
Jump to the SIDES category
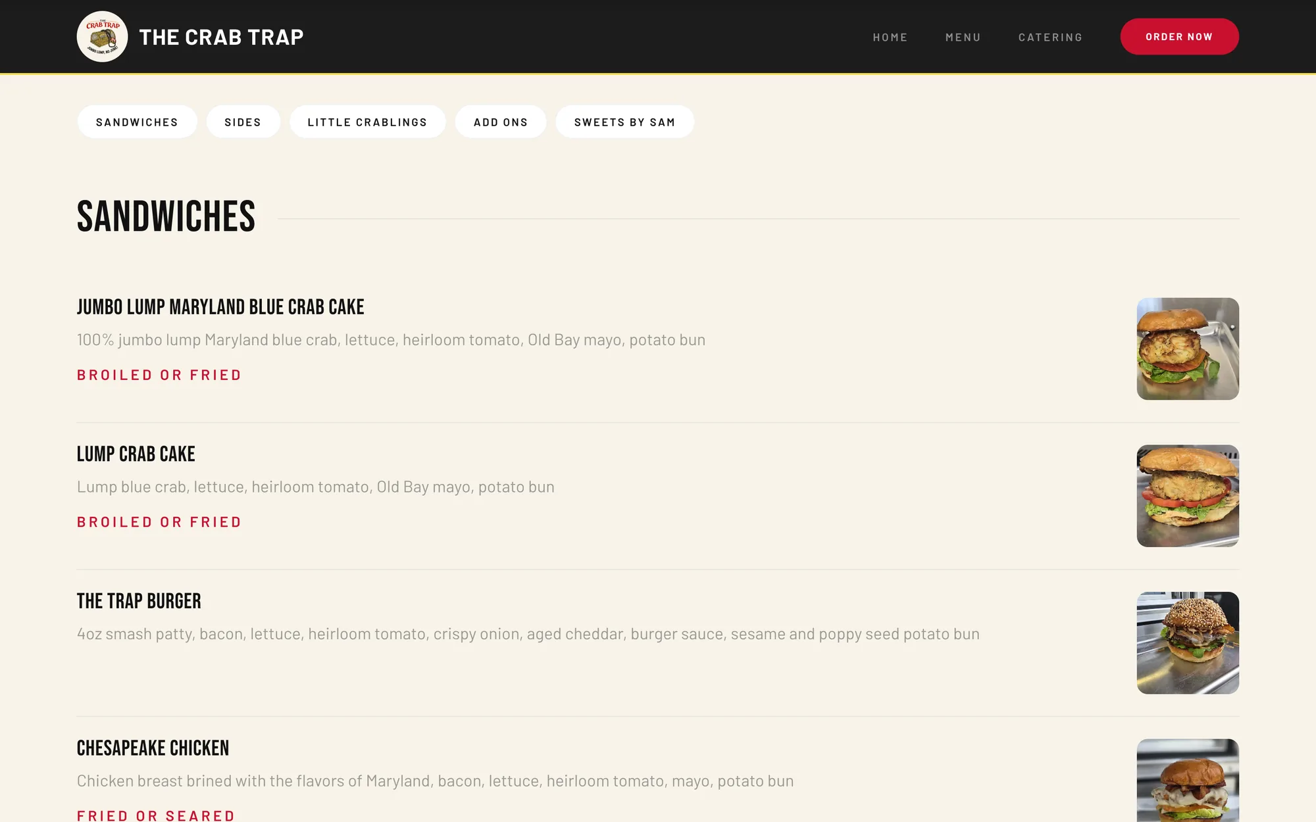pyautogui.click(x=243, y=122)
